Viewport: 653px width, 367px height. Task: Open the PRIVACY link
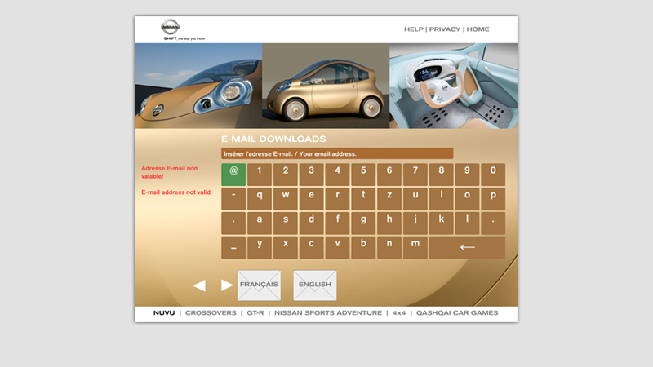click(x=444, y=29)
